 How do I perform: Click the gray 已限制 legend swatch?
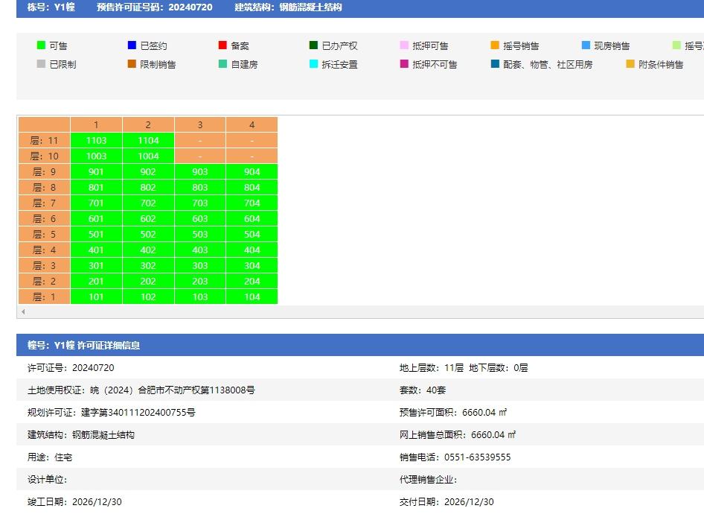point(41,64)
